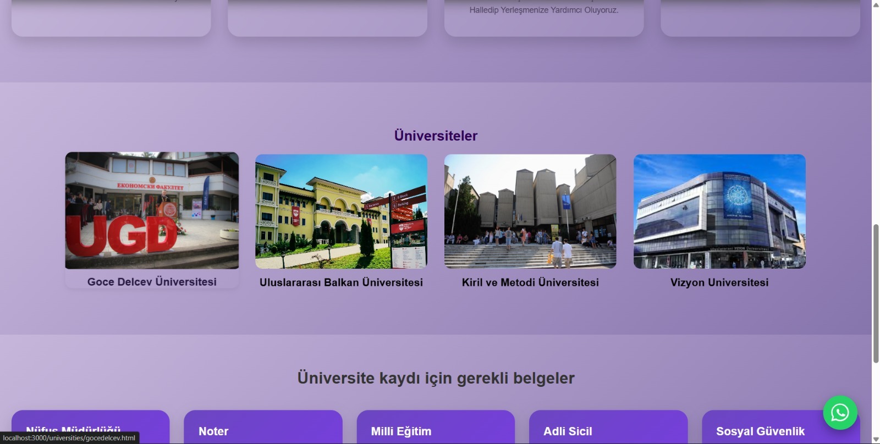Follow the Goce Delcev Üniversitesi text link
This screenshot has width=880, height=444.
pos(152,282)
